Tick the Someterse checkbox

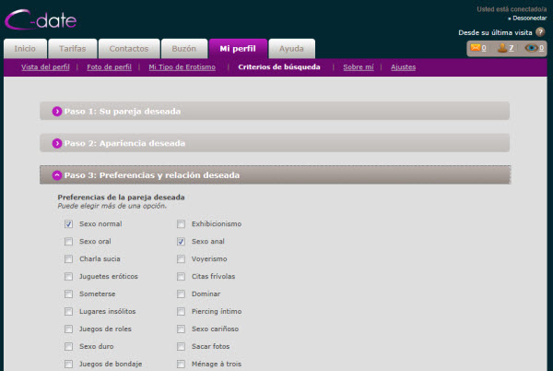(68, 294)
